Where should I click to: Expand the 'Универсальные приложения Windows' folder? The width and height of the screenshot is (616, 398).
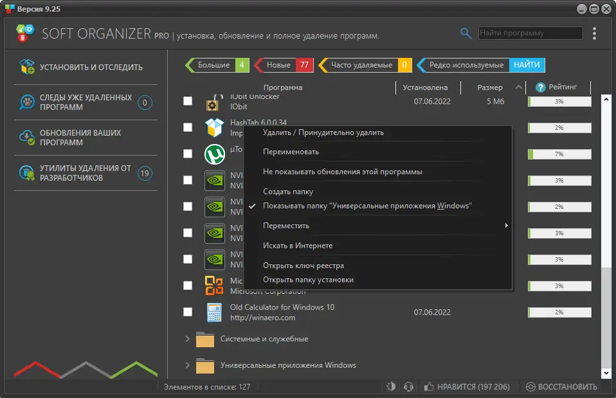186,365
